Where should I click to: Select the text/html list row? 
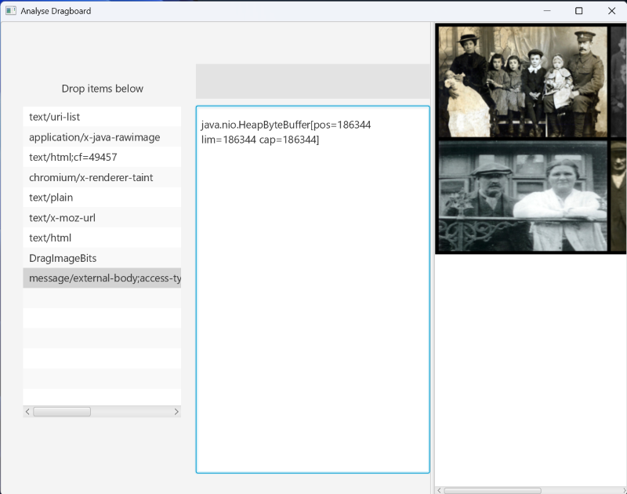[x=102, y=238]
